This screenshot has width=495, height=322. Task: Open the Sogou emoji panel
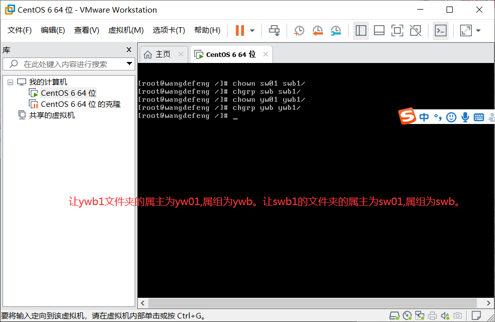pyautogui.click(x=451, y=117)
